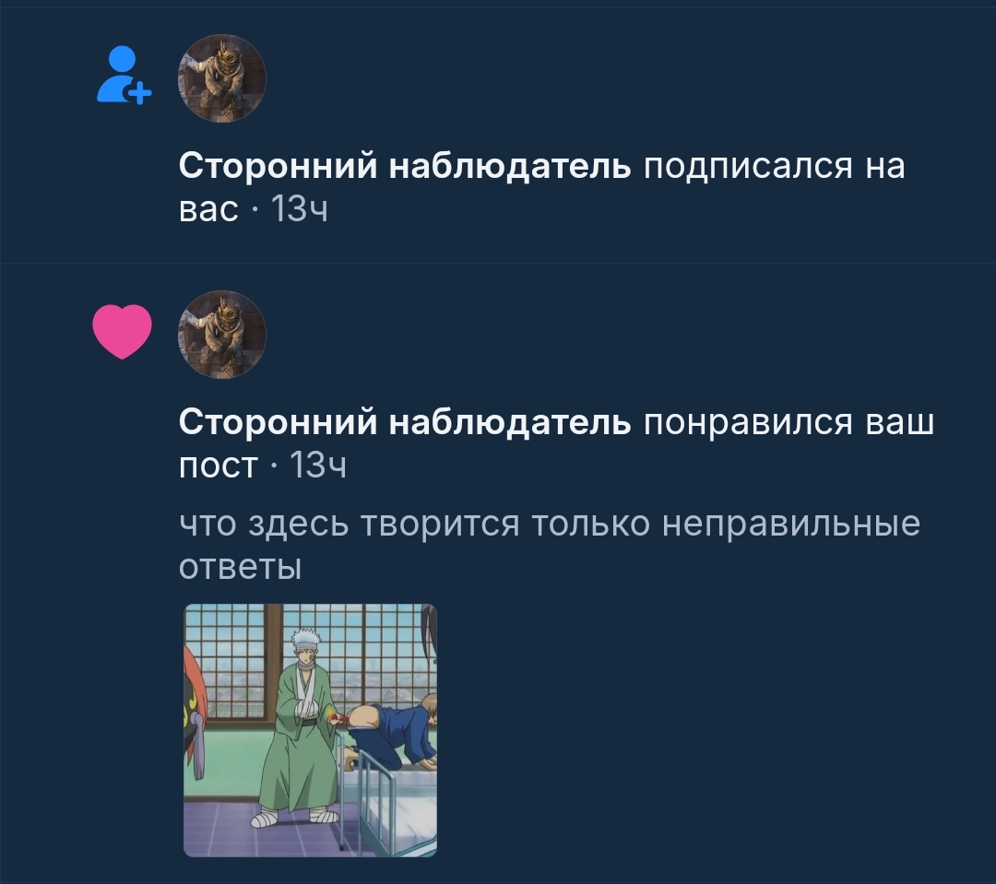Open the liked post text 'что здесь творится'

[x=349, y=525]
